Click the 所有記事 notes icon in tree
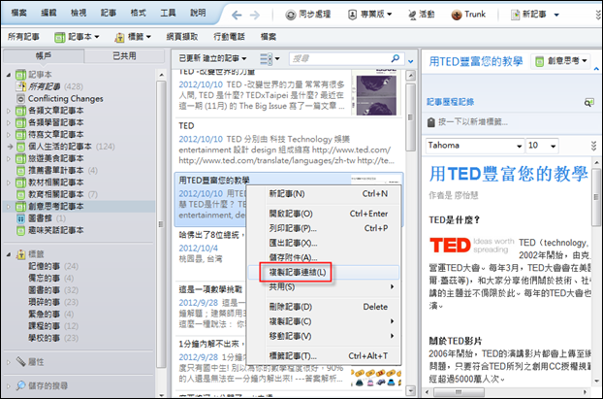This screenshot has width=603, height=399. coord(20,86)
